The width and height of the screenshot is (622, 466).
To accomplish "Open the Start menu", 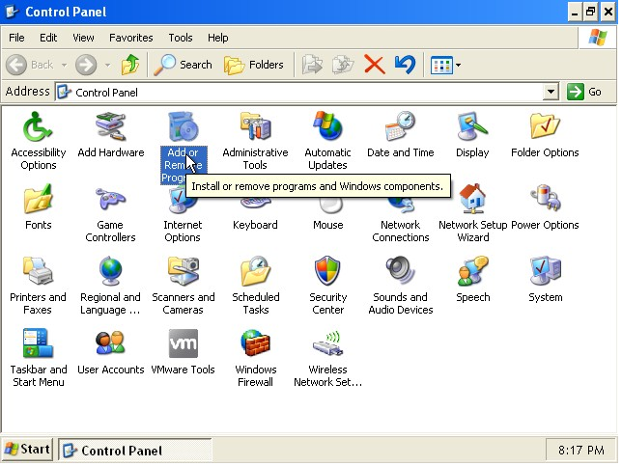I will (27, 450).
